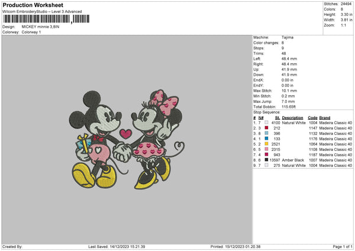Click the Mickey and Minnie embroidery design preview
Viewport: 355px width, 251px height.
pyautogui.click(x=127, y=140)
